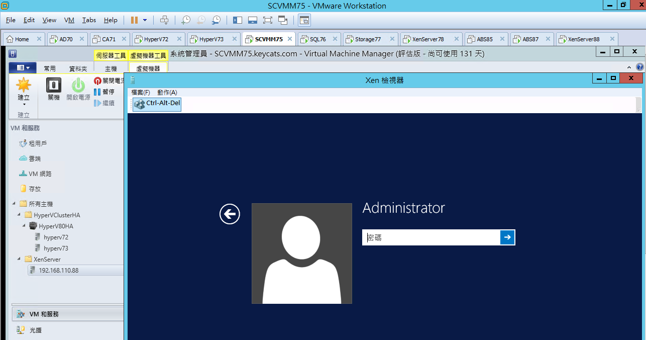The height and width of the screenshot is (340, 646).
Task: Click the VMware Suspend (pause) toolbar button
Action: [134, 20]
